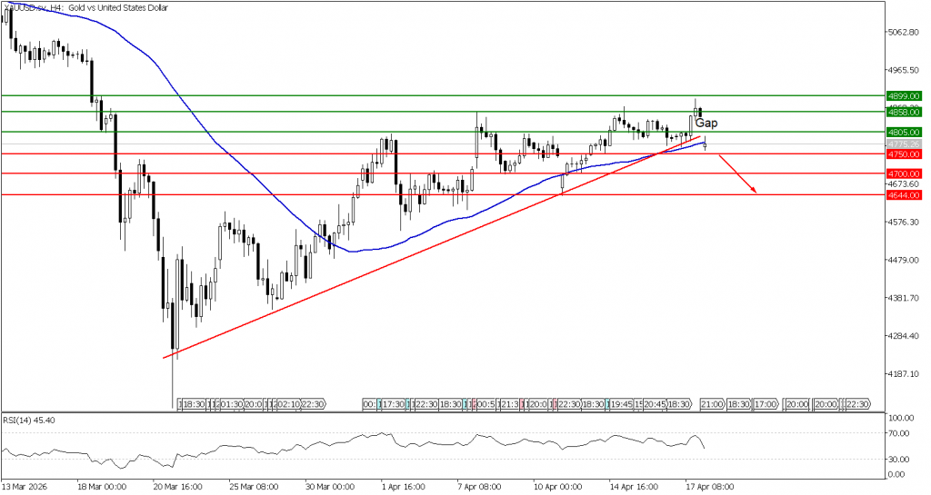Click the red downward arrow drawing
Image resolution: width=931 pixels, height=495 pixels.
[738, 174]
